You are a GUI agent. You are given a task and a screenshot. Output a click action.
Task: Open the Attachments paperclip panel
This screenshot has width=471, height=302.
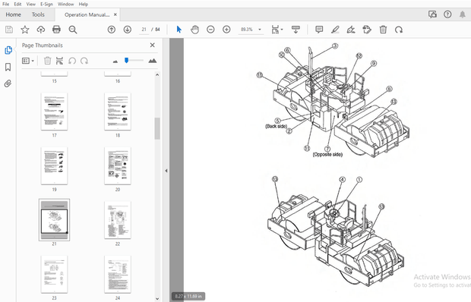(8, 83)
